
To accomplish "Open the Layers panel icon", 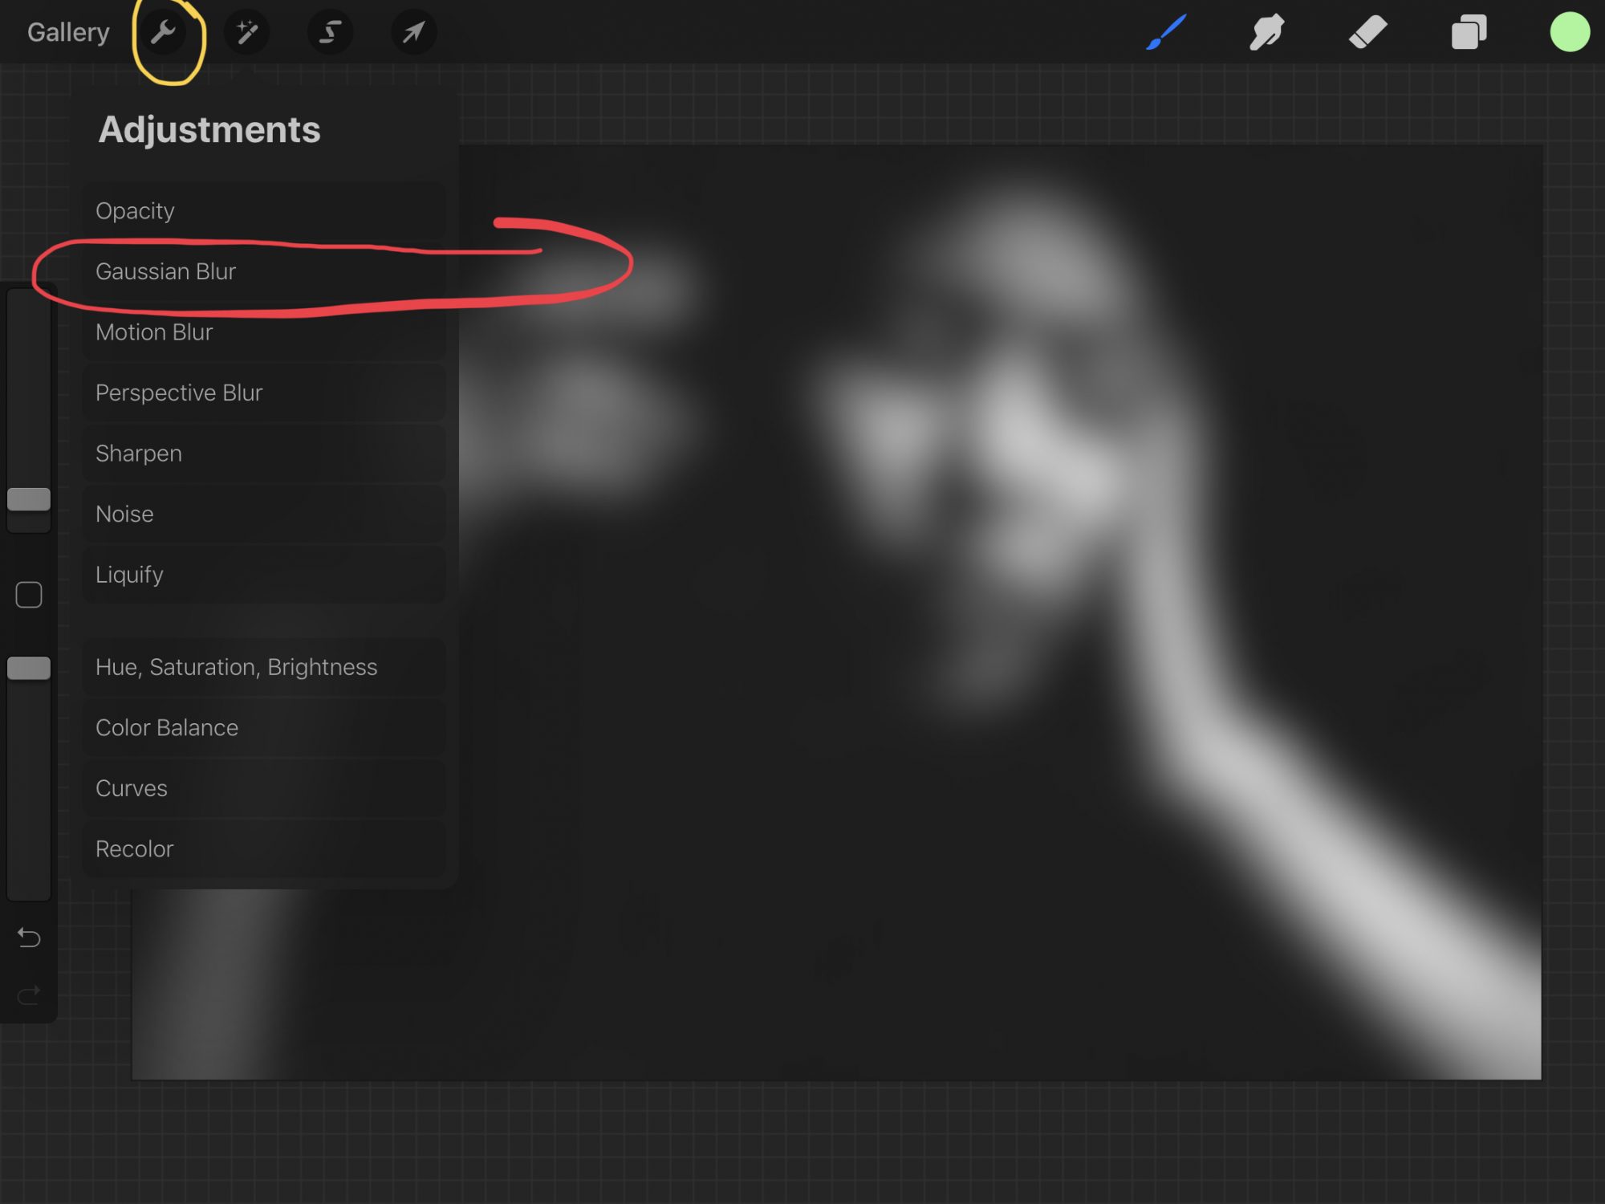I will coord(1469,33).
